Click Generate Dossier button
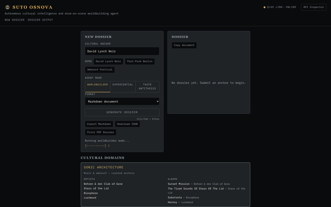Image resolution: width=331 pixels, height=207 pixels. click(x=122, y=112)
